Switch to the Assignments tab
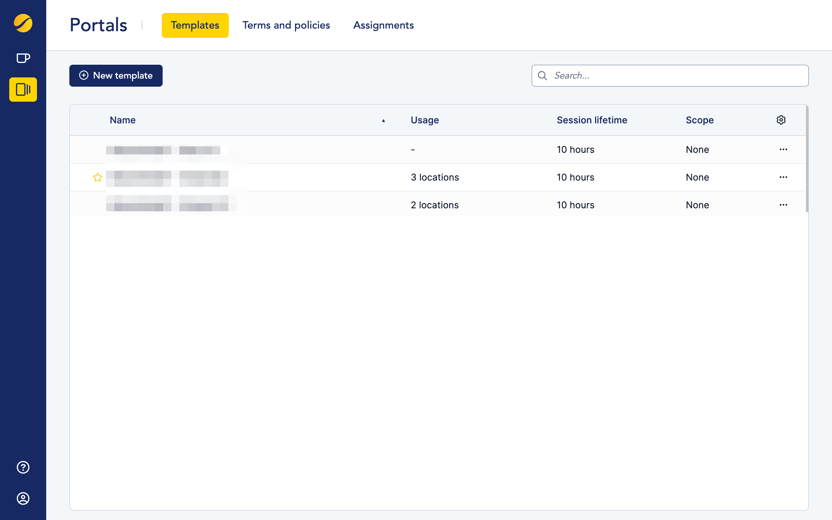 [383, 25]
